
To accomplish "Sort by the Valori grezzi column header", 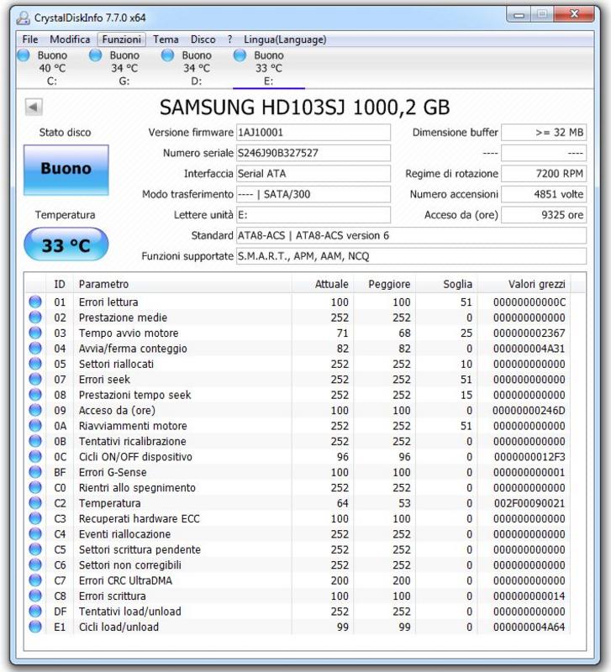I will pos(524,284).
